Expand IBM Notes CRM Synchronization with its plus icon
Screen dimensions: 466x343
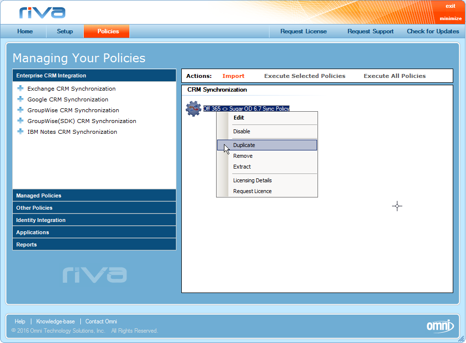[21, 131]
